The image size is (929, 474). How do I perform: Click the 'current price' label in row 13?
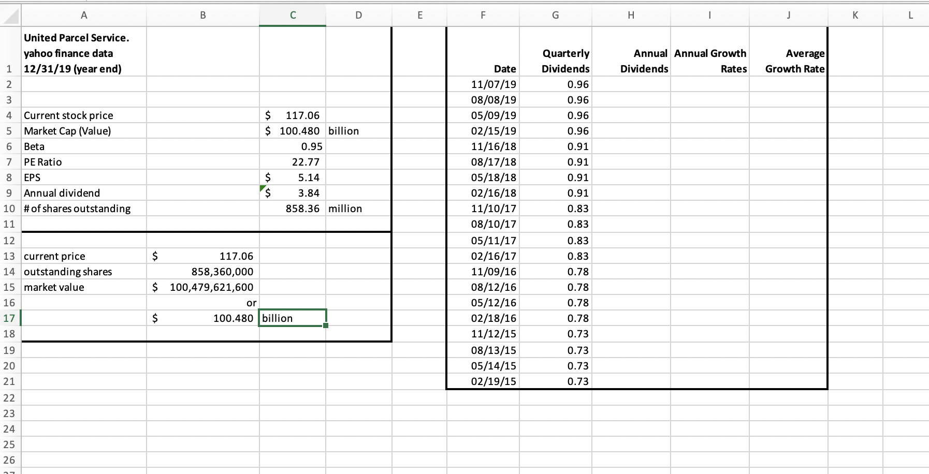point(54,256)
